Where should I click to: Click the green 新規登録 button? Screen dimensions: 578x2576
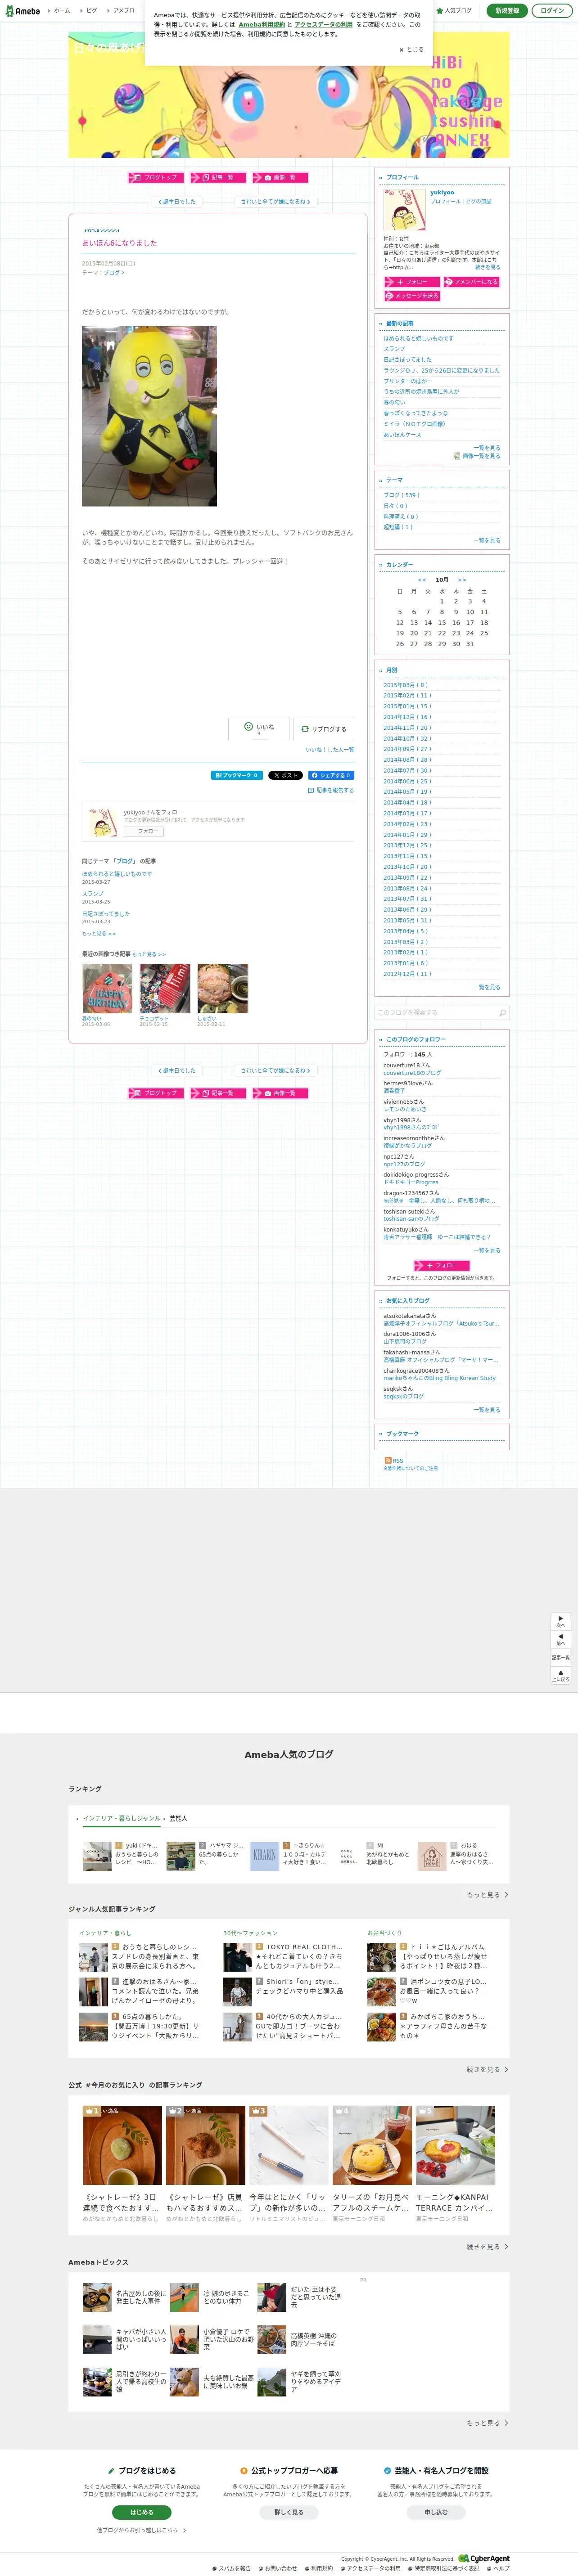click(507, 10)
